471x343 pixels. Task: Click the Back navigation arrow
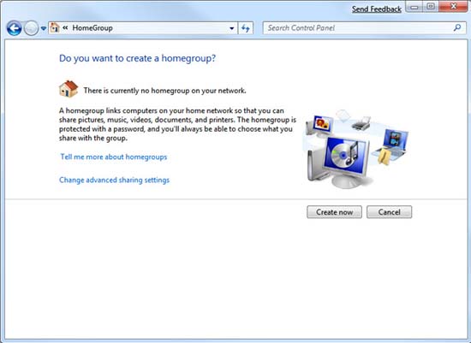point(14,28)
